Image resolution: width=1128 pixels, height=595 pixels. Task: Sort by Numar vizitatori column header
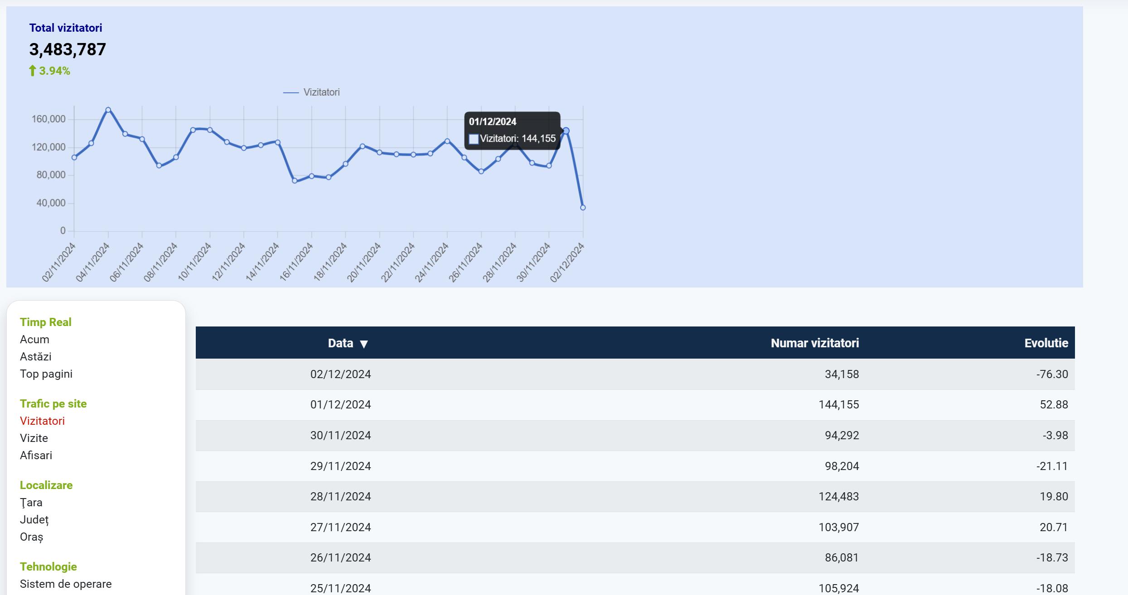pyautogui.click(x=814, y=343)
